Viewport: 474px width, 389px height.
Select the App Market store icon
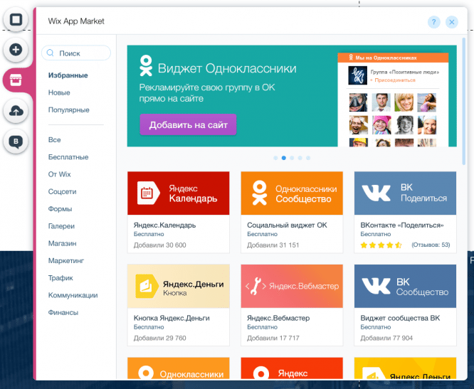[16, 80]
